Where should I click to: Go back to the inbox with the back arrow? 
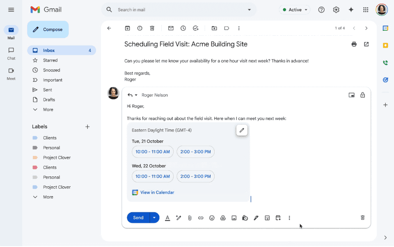pyautogui.click(x=109, y=28)
